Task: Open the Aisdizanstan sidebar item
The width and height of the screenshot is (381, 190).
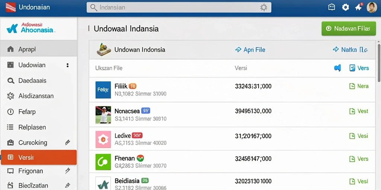Action: tap(39, 96)
